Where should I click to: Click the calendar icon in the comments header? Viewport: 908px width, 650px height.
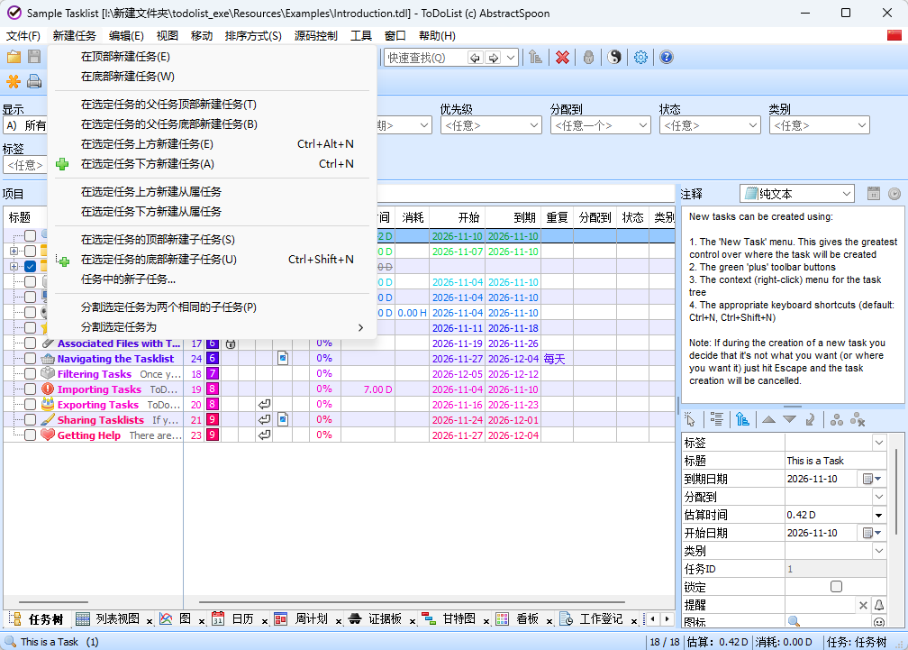click(x=873, y=194)
